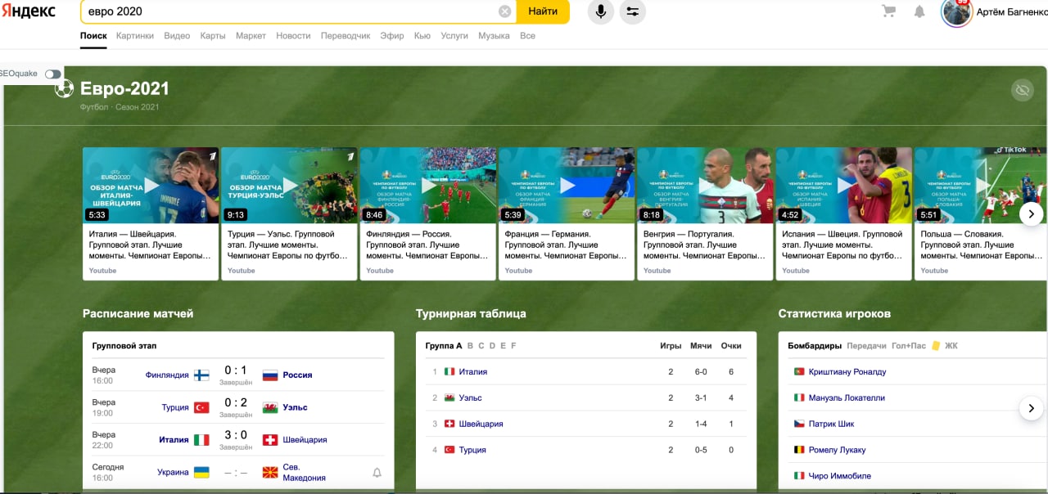Open the Услуги tab
The width and height of the screenshot is (1048, 494).
click(x=454, y=36)
